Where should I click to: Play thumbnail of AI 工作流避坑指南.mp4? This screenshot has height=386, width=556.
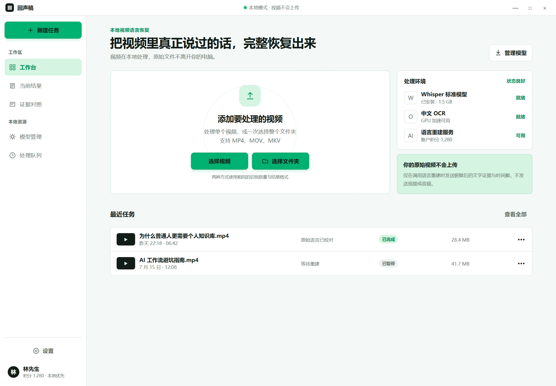(126, 263)
